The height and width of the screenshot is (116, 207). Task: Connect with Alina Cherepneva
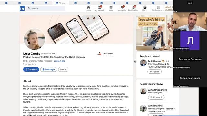tap(156, 97)
